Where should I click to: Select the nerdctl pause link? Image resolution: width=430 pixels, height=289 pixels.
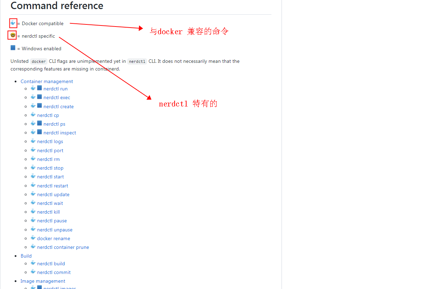pos(51,220)
